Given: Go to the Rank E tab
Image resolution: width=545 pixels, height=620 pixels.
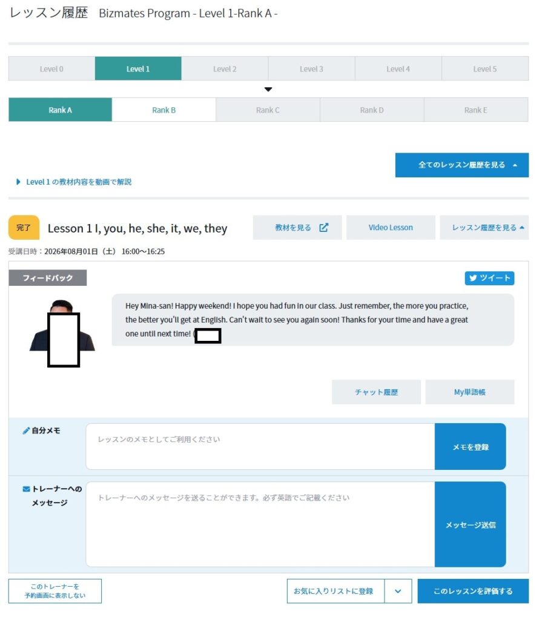Looking at the screenshot, I should click(x=476, y=110).
